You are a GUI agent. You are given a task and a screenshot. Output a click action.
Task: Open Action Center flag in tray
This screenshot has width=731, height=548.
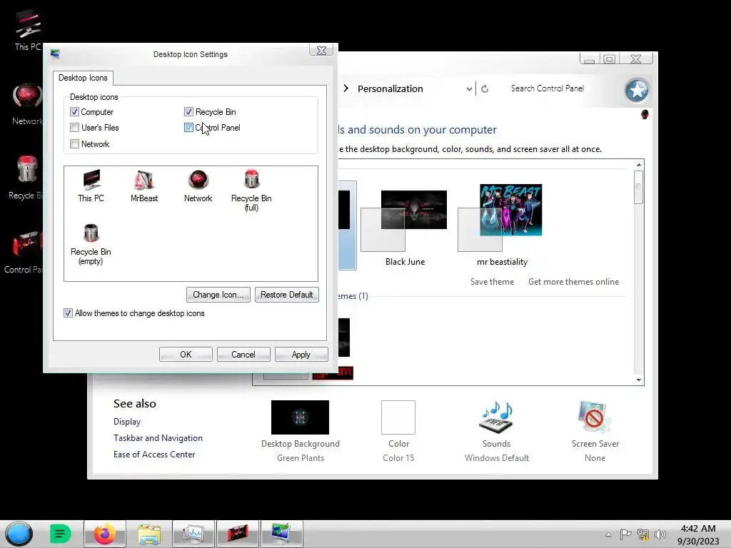625,534
